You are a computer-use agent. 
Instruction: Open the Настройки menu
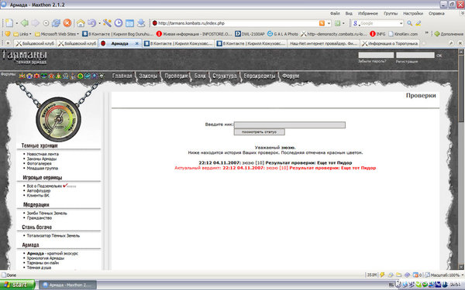413,13
